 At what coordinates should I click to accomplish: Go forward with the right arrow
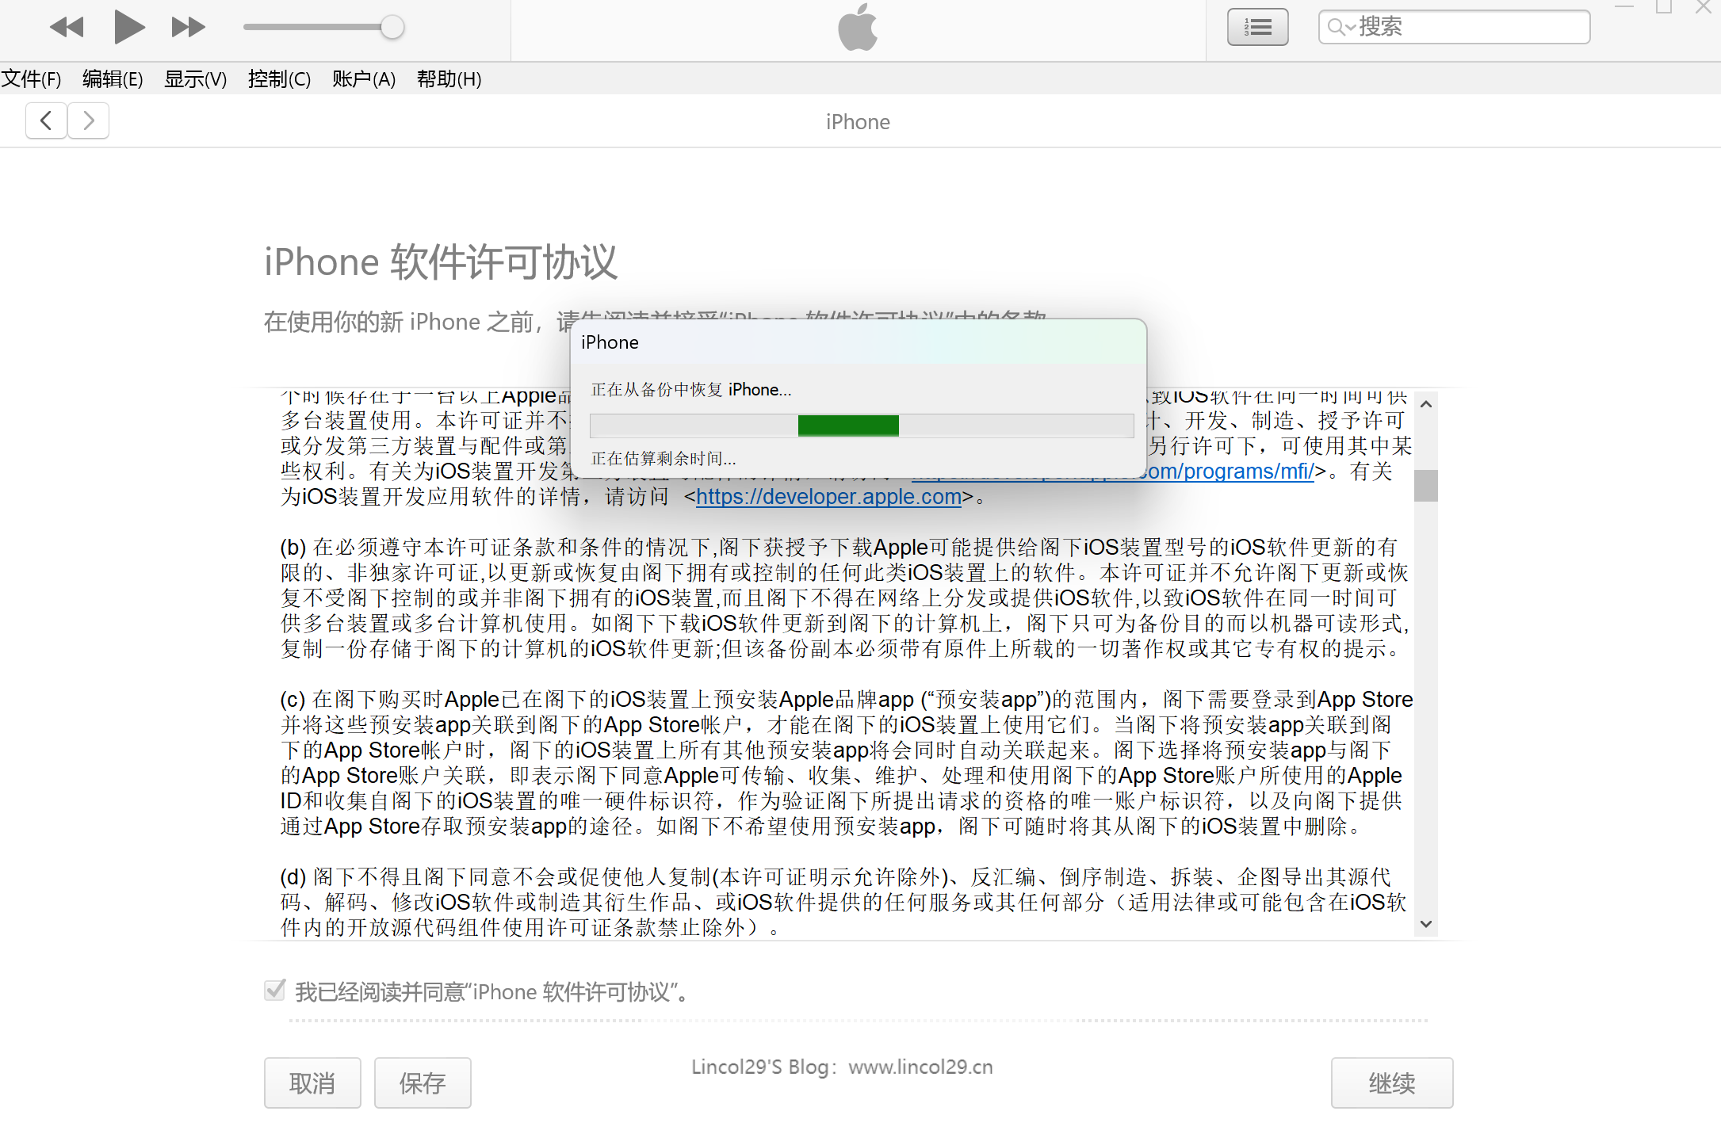89,121
